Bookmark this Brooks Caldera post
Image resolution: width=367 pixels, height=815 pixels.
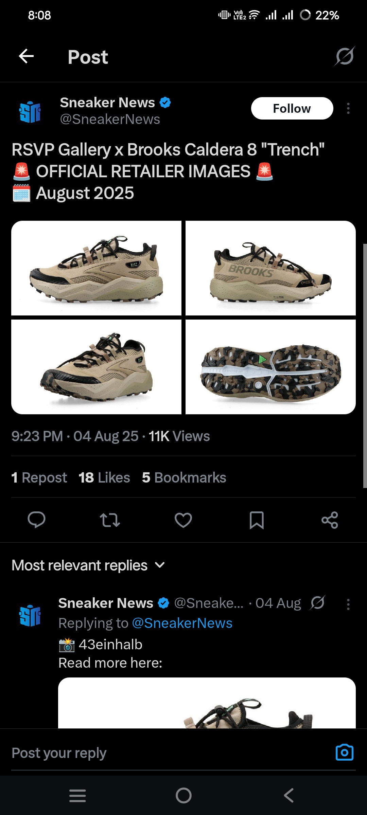(257, 520)
